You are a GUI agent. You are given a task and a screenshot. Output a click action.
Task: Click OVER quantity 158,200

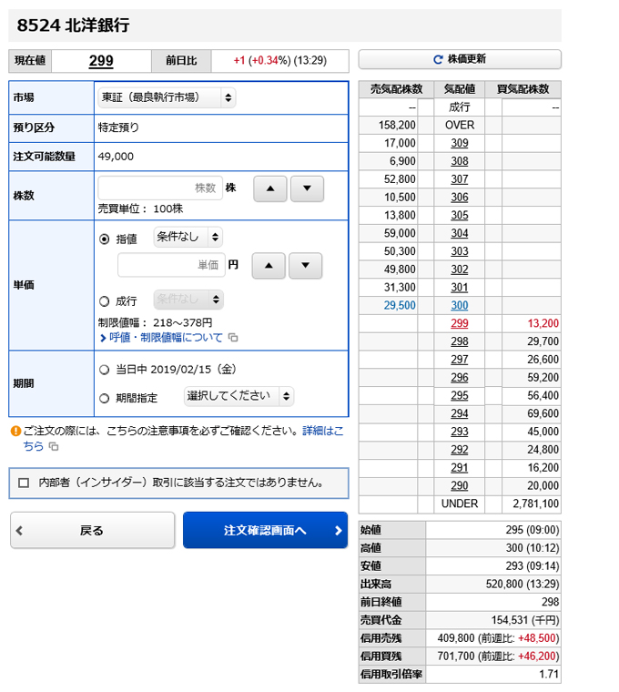(x=397, y=126)
